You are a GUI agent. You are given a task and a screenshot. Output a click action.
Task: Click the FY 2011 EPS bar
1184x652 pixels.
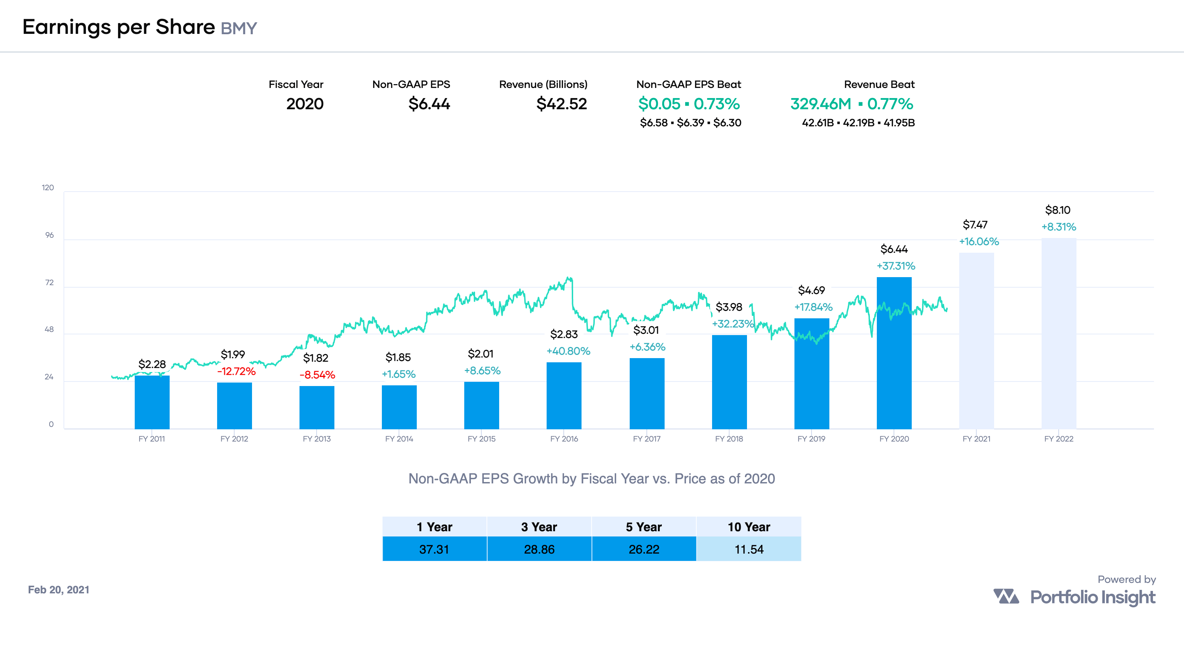pyautogui.click(x=152, y=402)
